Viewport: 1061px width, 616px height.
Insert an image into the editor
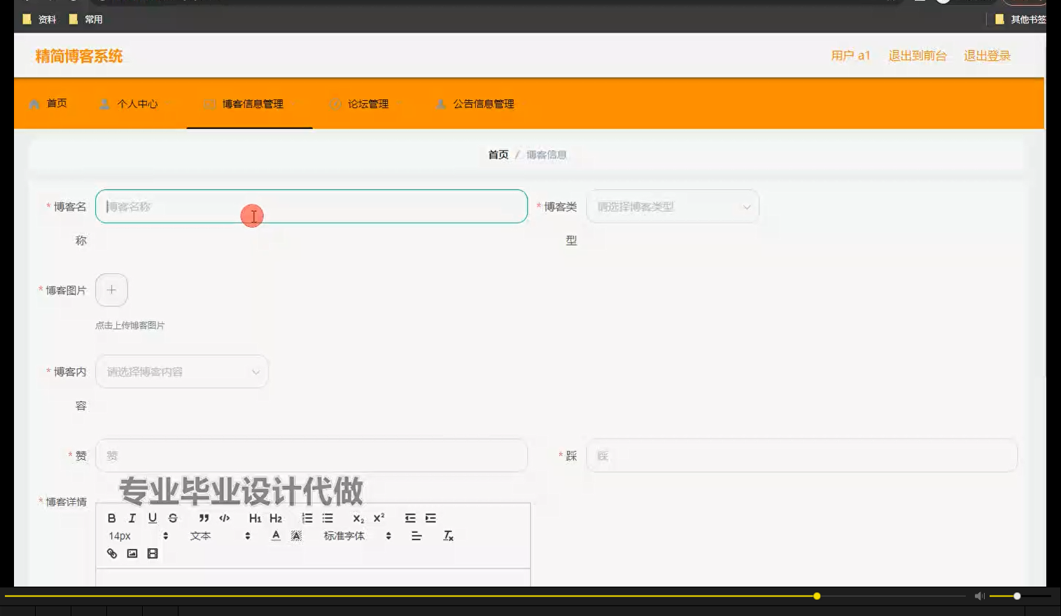tap(132, 554)
